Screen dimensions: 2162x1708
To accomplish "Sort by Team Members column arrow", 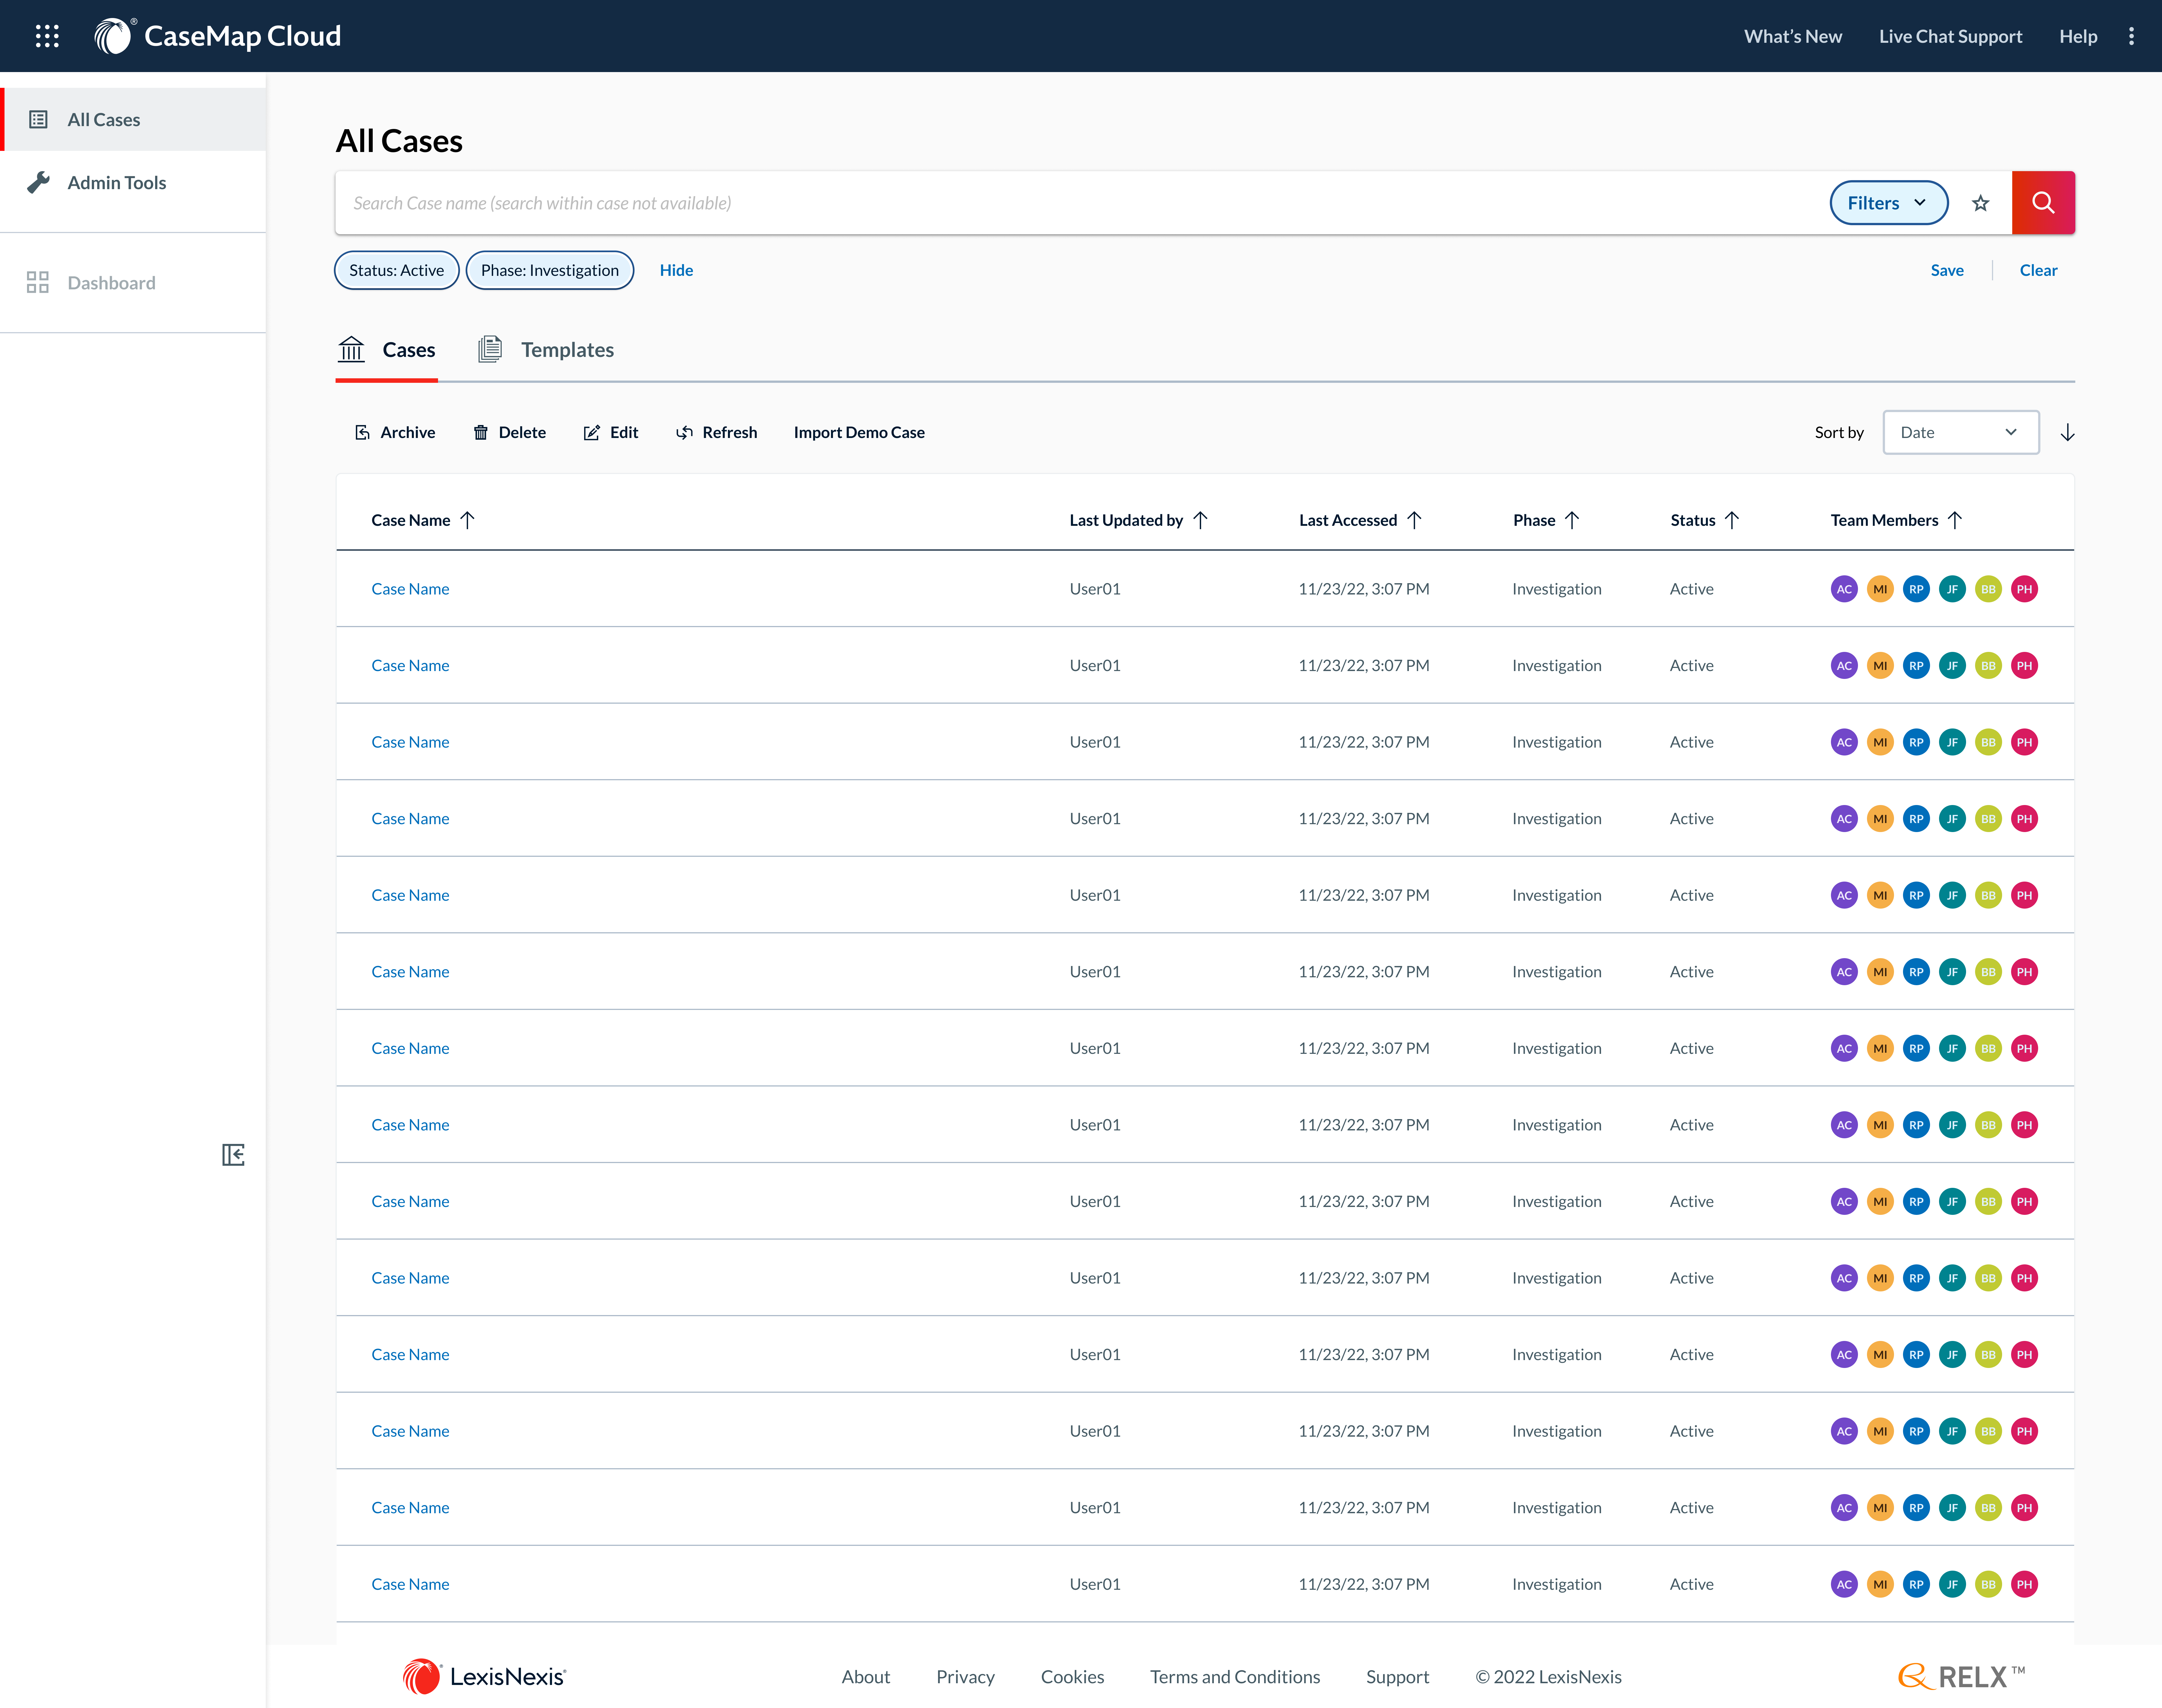I will 1955,520.
